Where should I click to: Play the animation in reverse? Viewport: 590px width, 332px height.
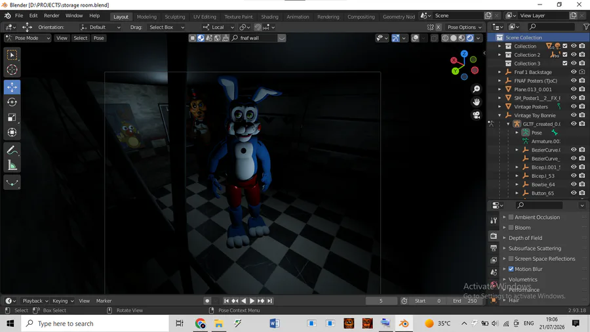(243, 301)
